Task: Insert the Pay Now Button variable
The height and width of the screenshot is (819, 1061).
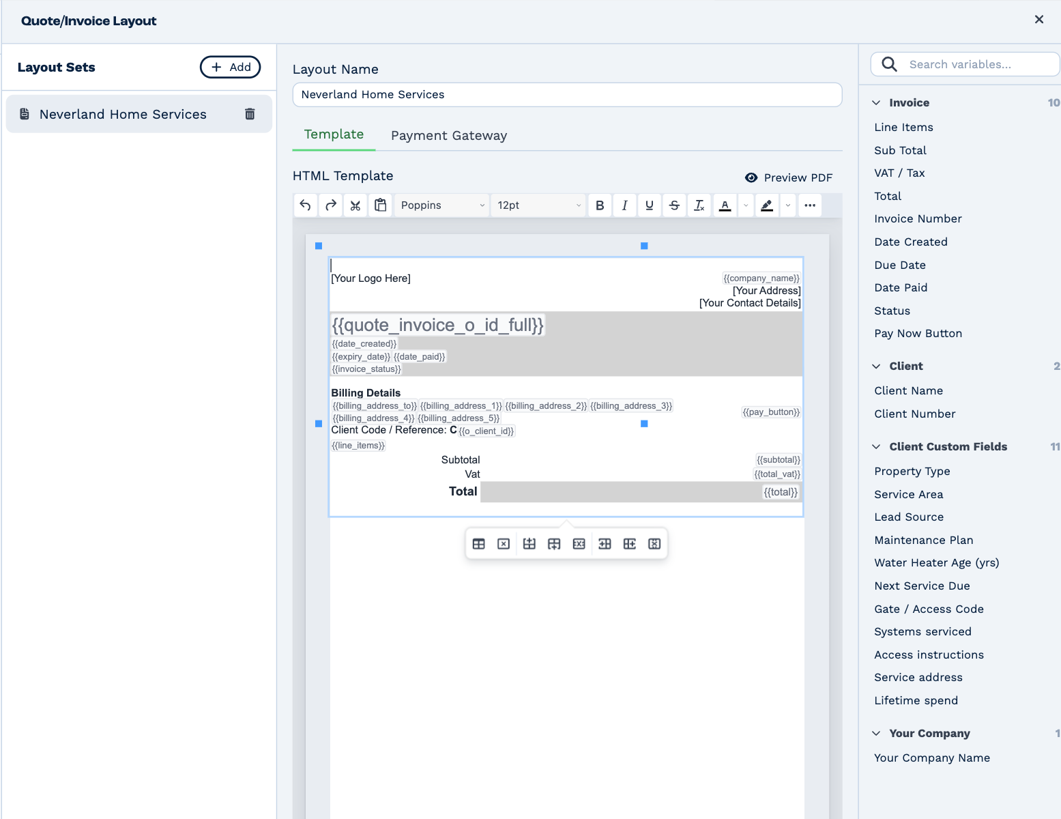Action: click(918, 334)
